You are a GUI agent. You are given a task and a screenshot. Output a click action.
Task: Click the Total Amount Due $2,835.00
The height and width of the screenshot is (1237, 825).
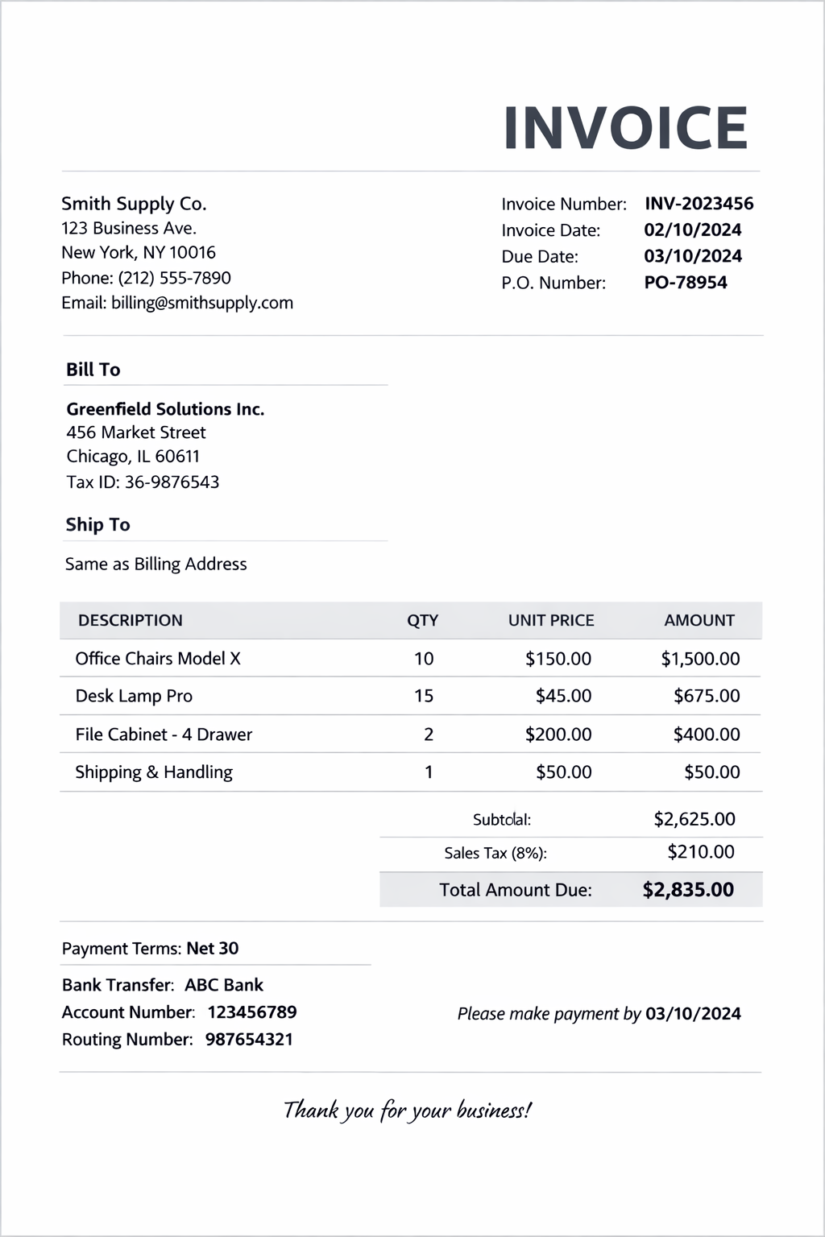[x=687, y=890]
